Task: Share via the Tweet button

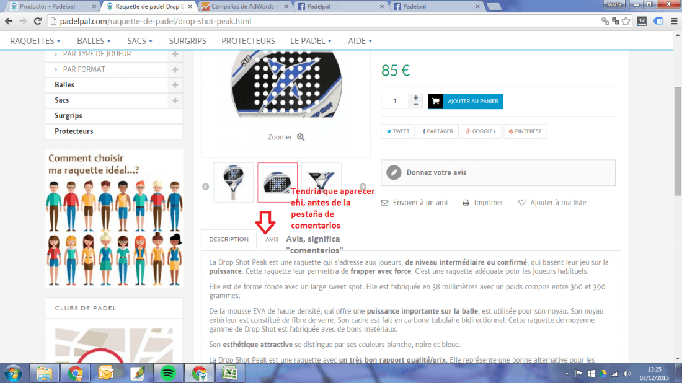Action: pyautogui.click(x=397, y=131)
